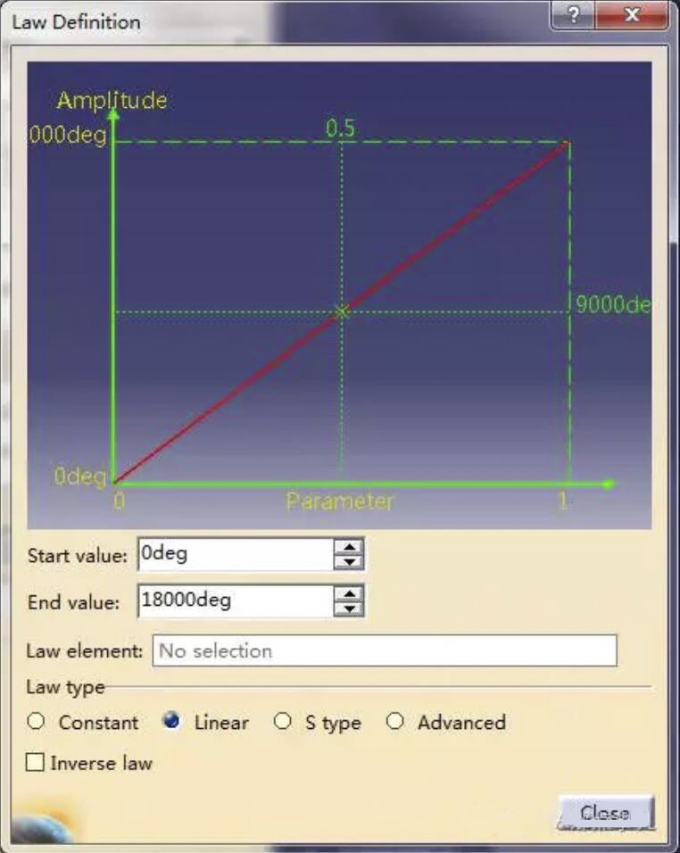Image resolution: width=680 pixels, height=853 pixels.
Task: Click the Law element label
Action: tap(84, 650)
